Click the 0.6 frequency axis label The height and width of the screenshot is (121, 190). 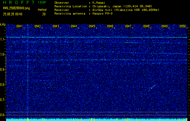click(x=3, y=115)
